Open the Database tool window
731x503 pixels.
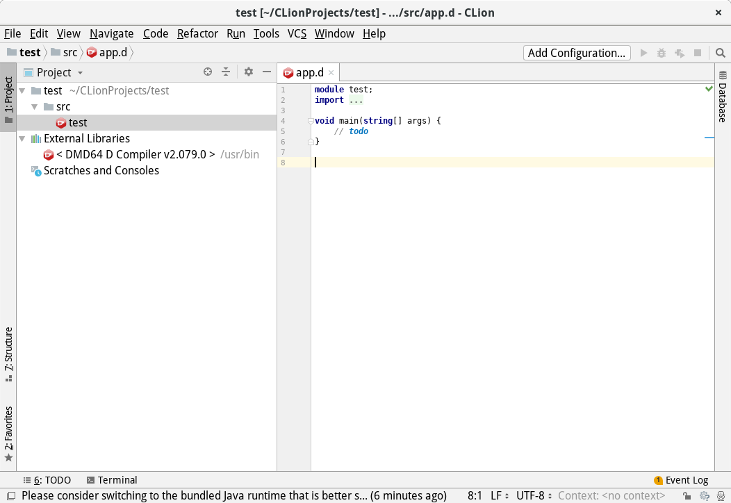pos(723,97)
